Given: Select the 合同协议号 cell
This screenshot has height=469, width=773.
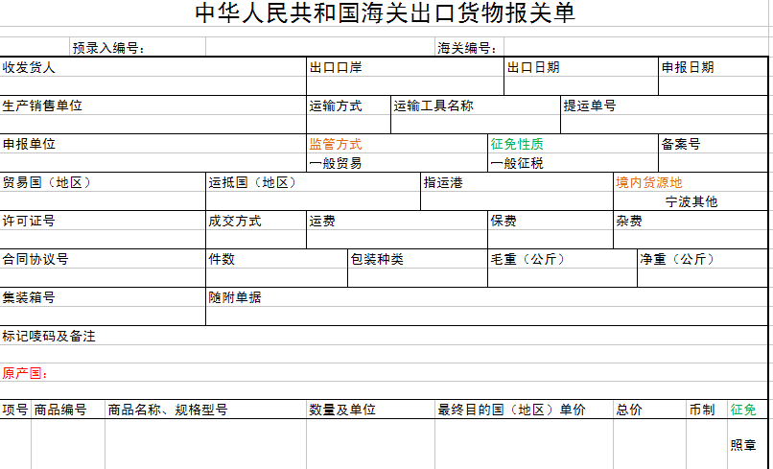Looking at the screenshot, I should click(x=103, y=259).
